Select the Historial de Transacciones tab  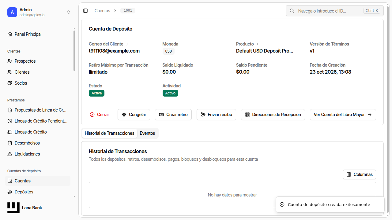coord(110,133)
